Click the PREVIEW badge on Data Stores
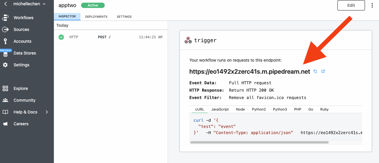This screenshot has height=163, width=379. (6, 50)
